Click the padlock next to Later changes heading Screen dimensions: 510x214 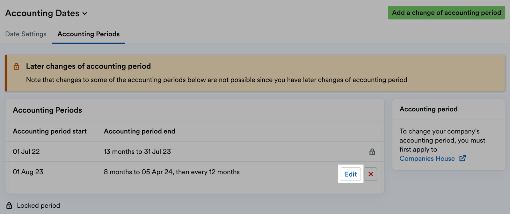(16, 66)
